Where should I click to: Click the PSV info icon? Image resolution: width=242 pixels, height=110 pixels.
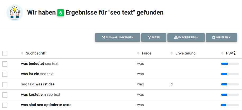click(x=235, y=53)
